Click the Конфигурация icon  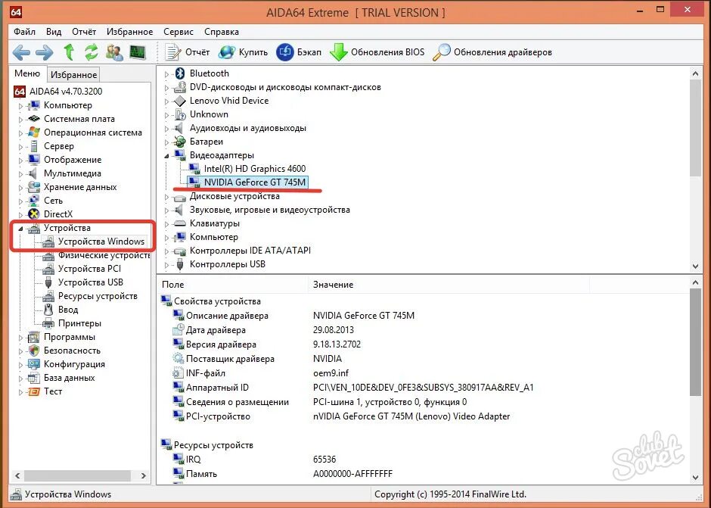point(34,365)
